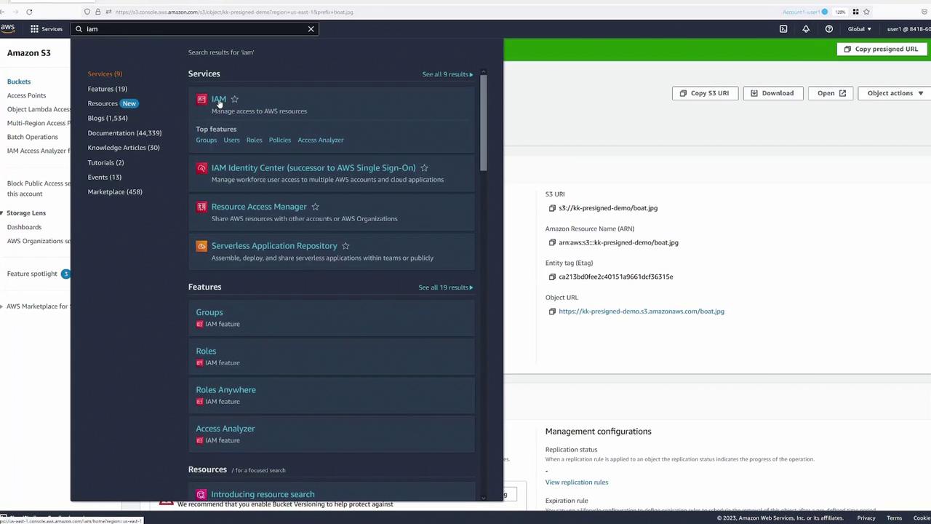Filter results by Events (13)
The width and height of the screenshot is (931, 524).
(x=105, y=177)
